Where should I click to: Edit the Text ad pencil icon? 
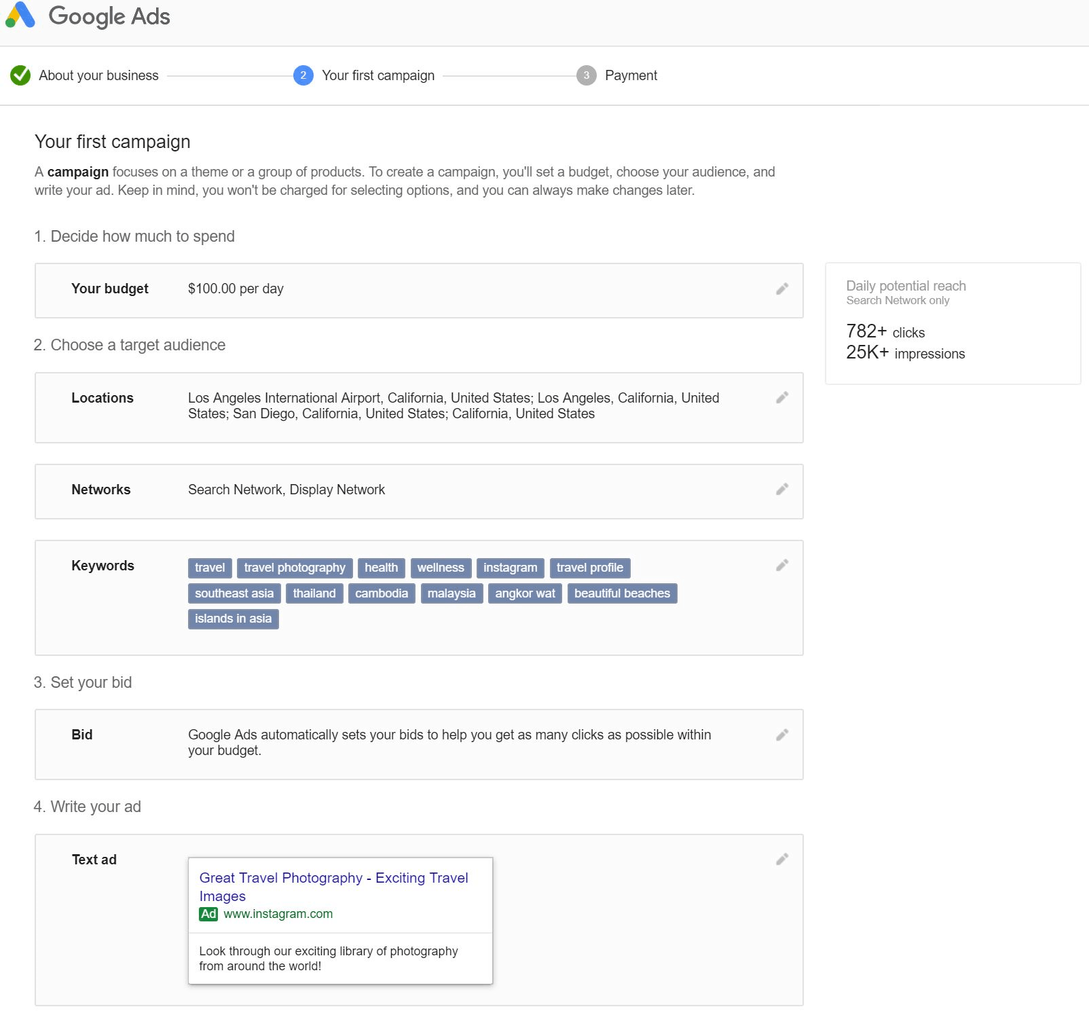pyautogui.click(x=782, y=860)
